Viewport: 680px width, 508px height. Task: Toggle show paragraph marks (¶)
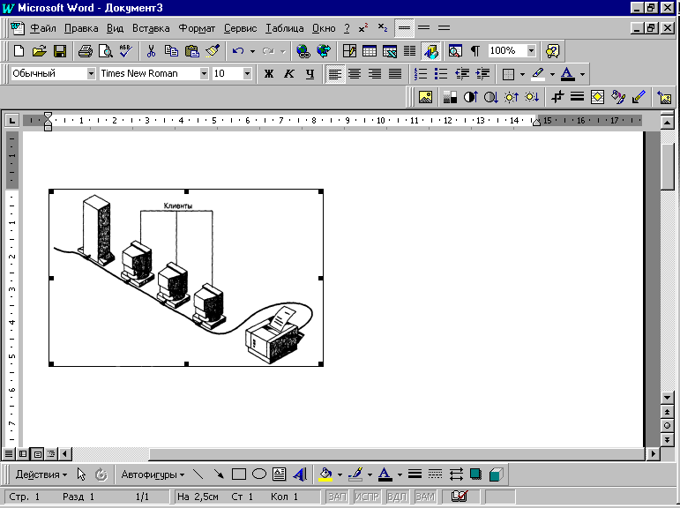tap(475, 51)
